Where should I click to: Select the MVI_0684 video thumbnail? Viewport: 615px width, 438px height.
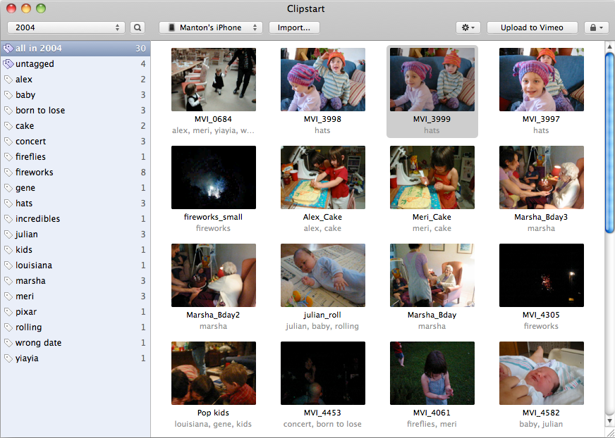(x=213, y=80)
